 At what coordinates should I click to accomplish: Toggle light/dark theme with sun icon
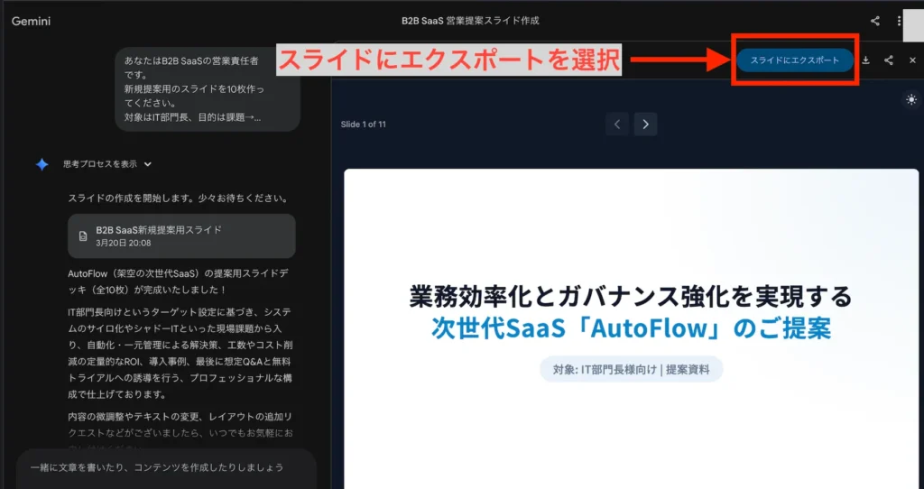click(x=910, y=99)
